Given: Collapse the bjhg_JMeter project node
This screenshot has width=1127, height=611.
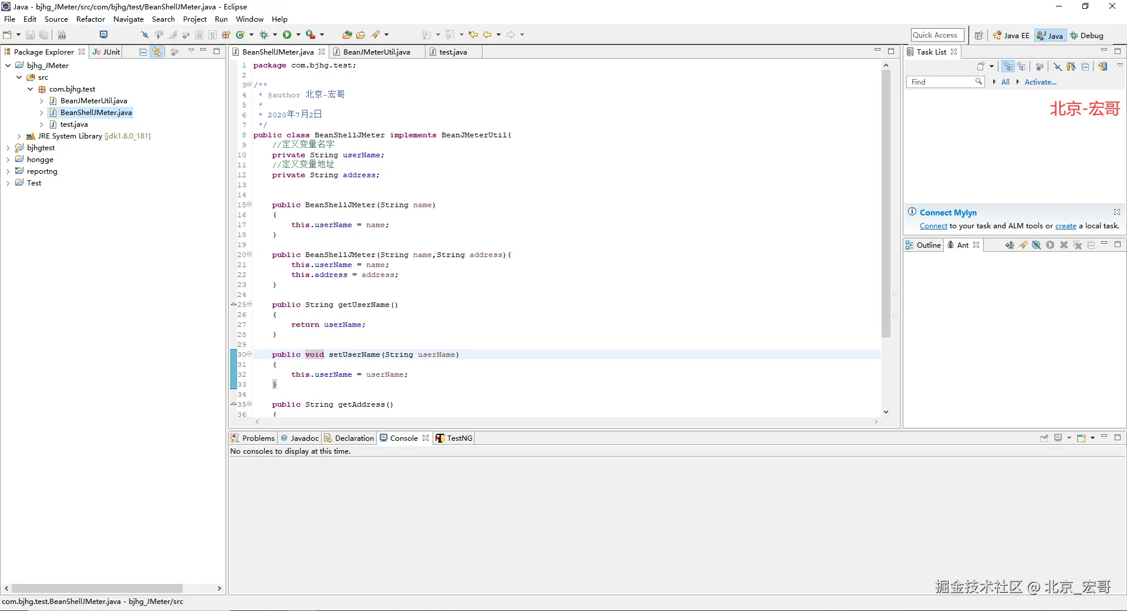Looking at the screenshot, I should coord(8,65).
